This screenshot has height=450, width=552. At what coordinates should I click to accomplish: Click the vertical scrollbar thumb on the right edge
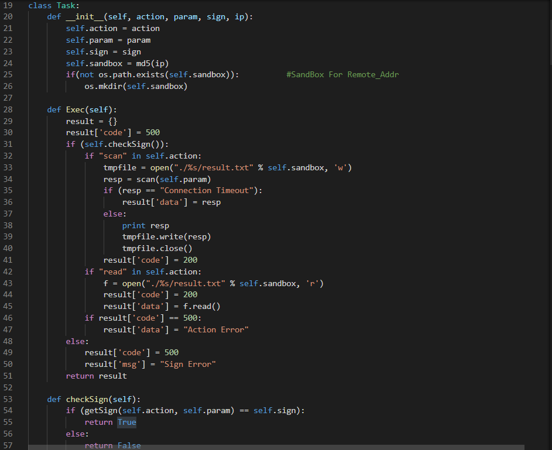551,42
